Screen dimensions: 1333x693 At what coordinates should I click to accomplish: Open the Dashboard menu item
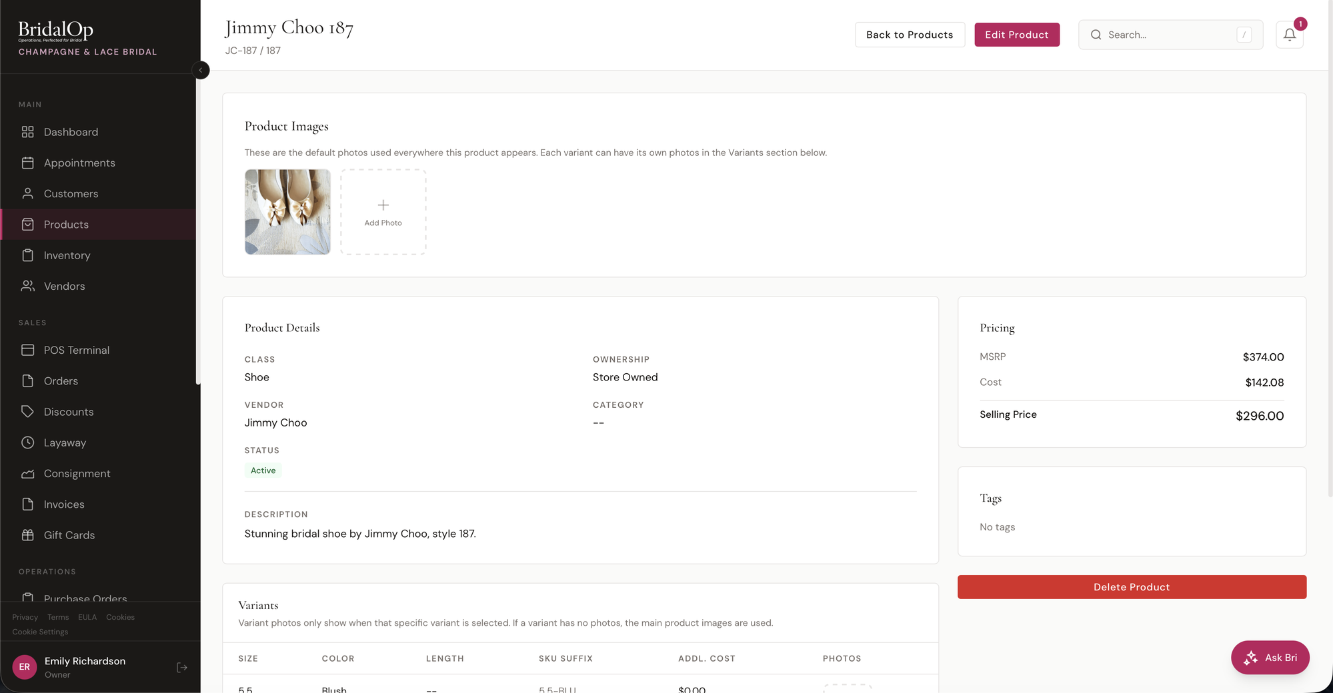pyautogui.click(x=99, y=132)
